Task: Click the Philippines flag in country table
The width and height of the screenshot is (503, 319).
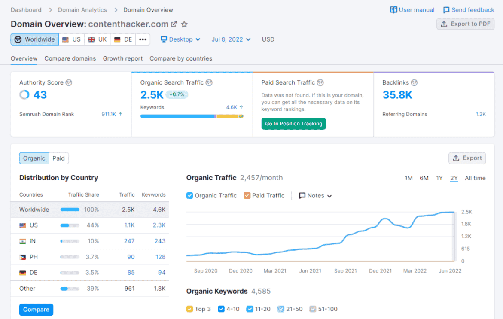Action: 22,257
